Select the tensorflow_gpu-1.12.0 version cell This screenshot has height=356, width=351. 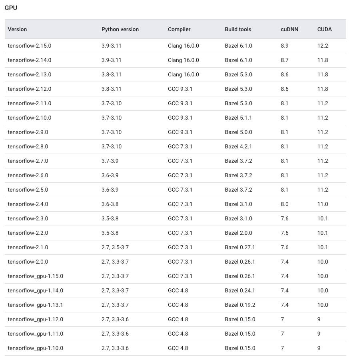pyautogui.click(x=36, y=319)
